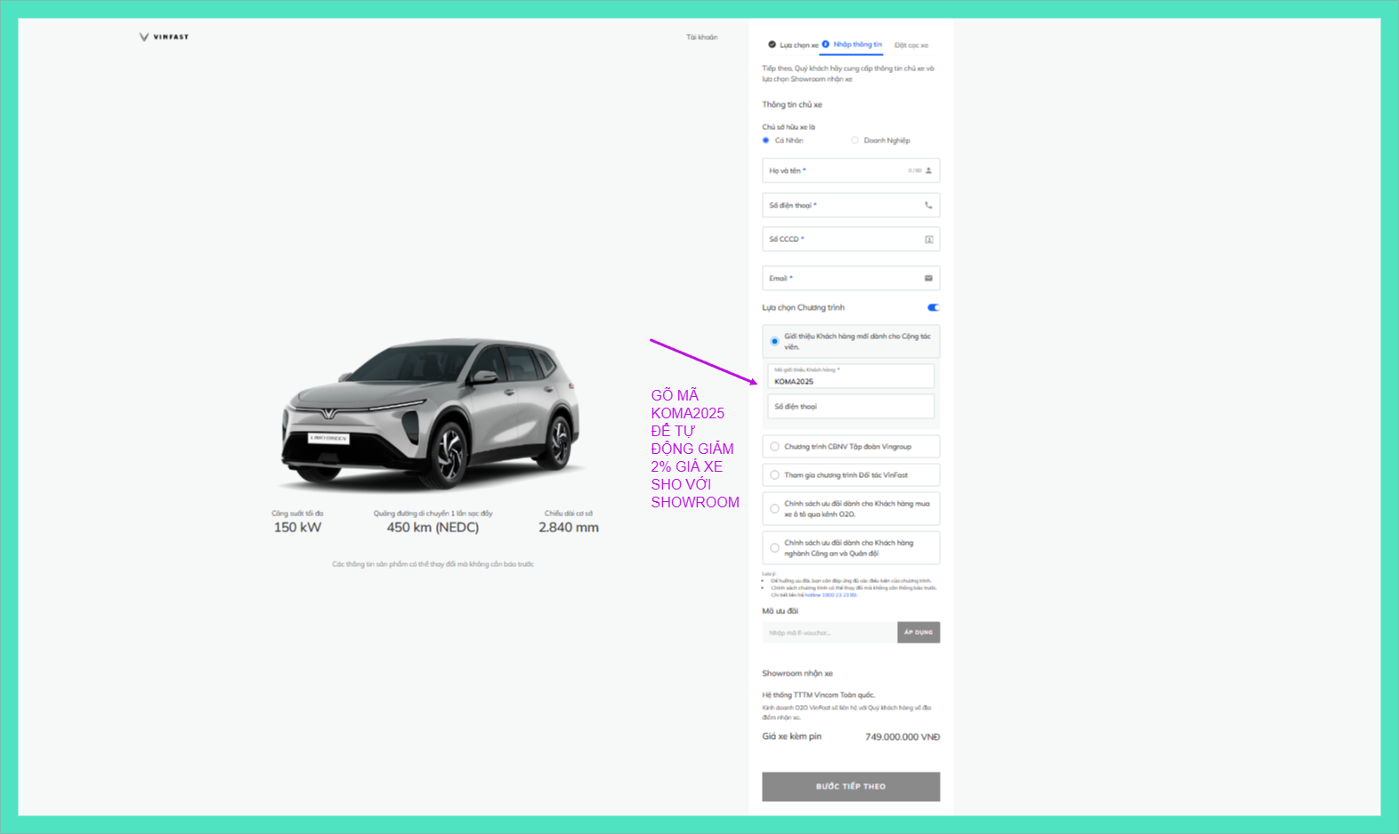The height and width of the screenshot is (834, 1399).
Task: Select Chương trình CBNV Tập đoàn Vingroup option
Action: [x=774, y=447]
